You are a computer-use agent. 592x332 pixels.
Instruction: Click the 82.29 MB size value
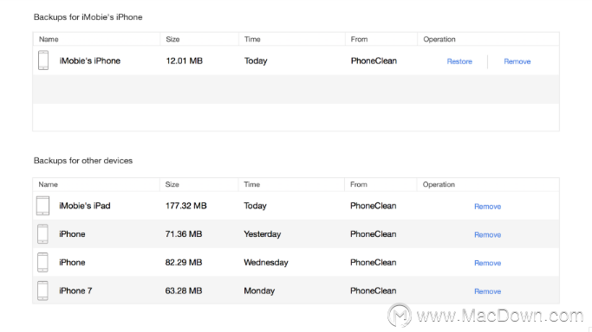coord(184,262)
